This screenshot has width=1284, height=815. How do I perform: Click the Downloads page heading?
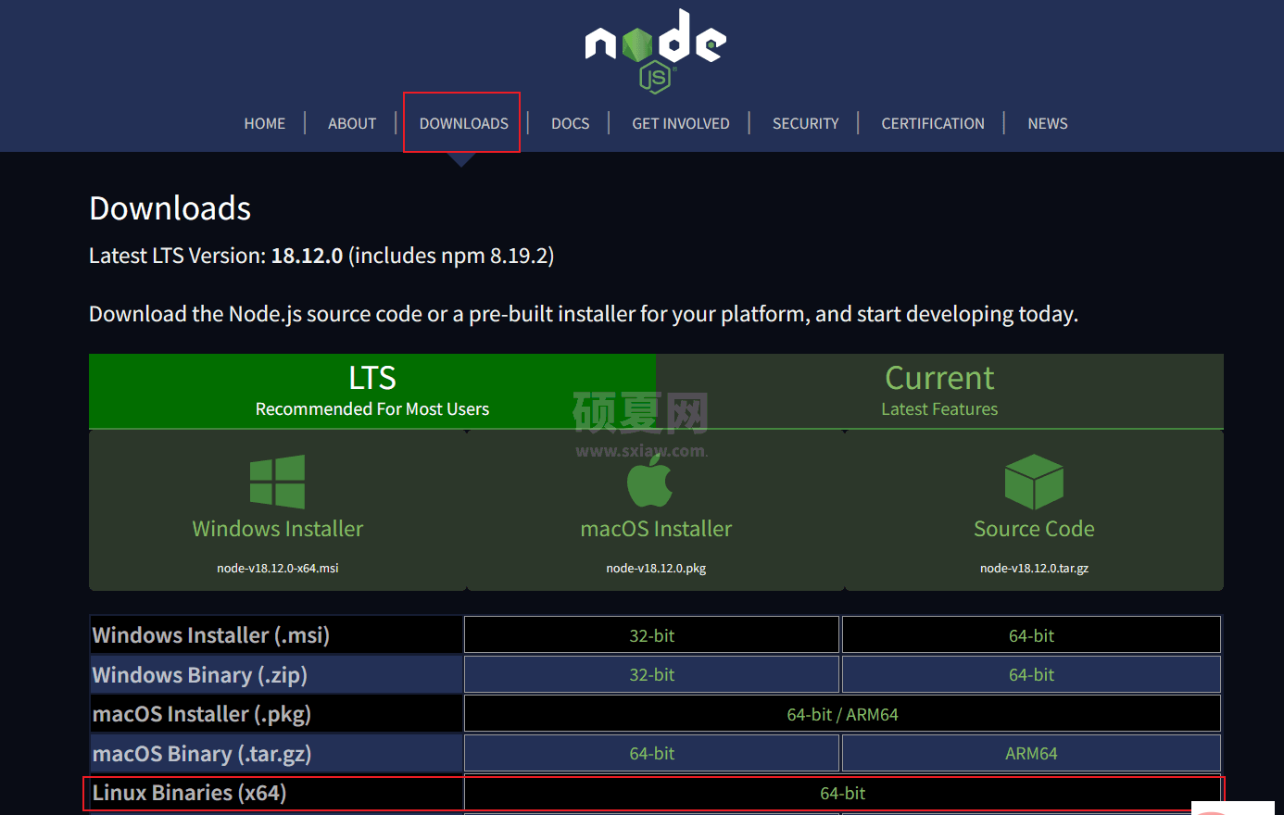click(x=170, y=208)
